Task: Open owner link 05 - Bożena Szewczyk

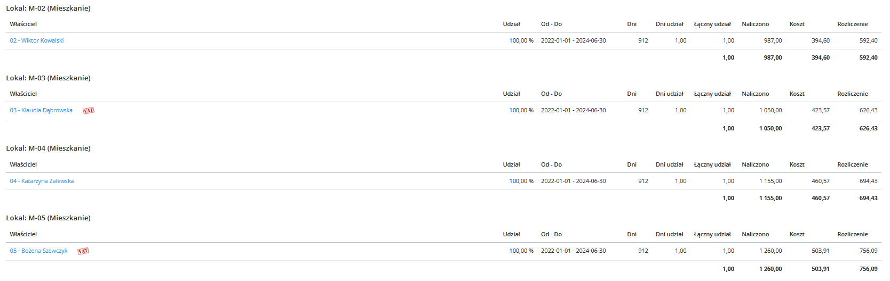Action: click(38, 251)
